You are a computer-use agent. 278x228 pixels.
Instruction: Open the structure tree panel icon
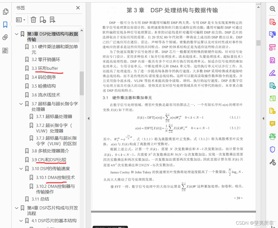[x=5, y=51]
